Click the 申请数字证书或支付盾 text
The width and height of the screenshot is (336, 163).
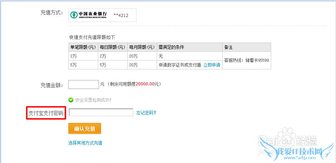[x=180, y=65]
